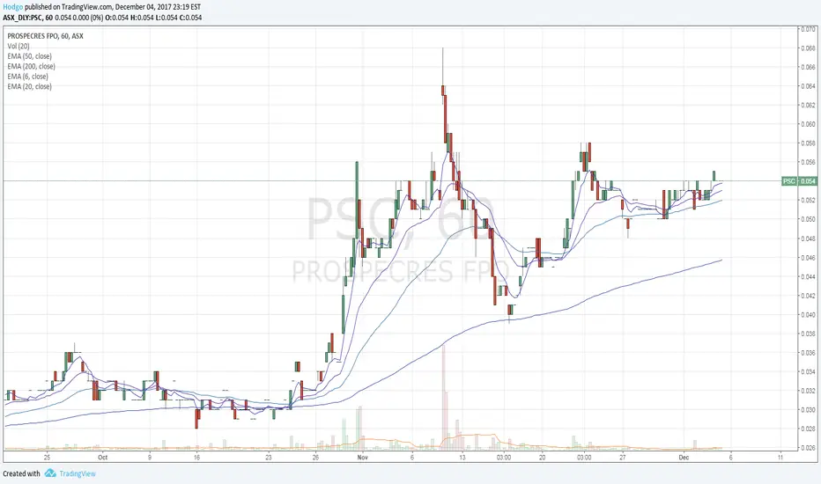This screenshot has height=484, width=821.
Task: Select the 'EMA (200, close)' indicator legend
Action: pos(31,67)
